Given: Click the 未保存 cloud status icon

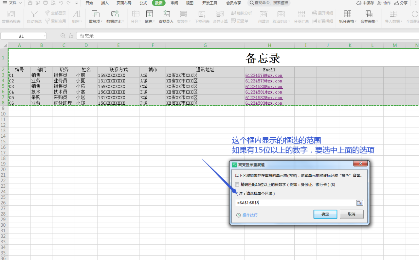Looking at the screenshot, I should pyautogui.click(x=359, y=3).
